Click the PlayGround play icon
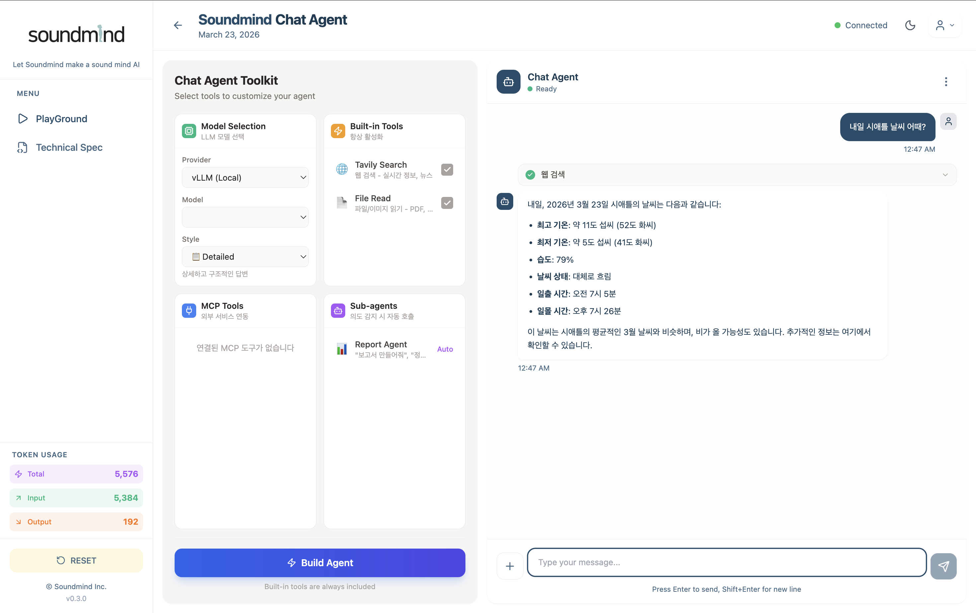This screenshot has width=976, height=613. [23, 119]
